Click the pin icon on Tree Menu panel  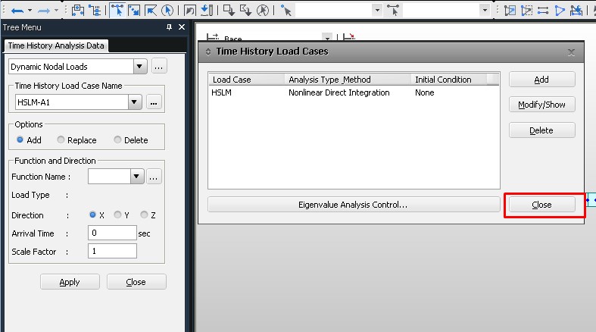click(169, 27)
